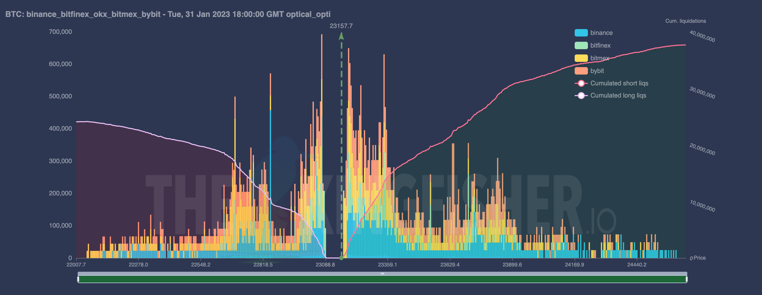Click the Cum. liquidations axis title
This screenshot has height=295, width=762.
tap(685, 21)
